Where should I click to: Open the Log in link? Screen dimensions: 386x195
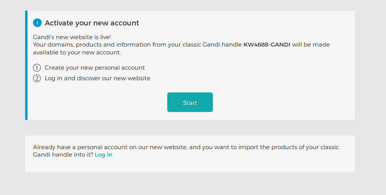click(x=103, y=155)
